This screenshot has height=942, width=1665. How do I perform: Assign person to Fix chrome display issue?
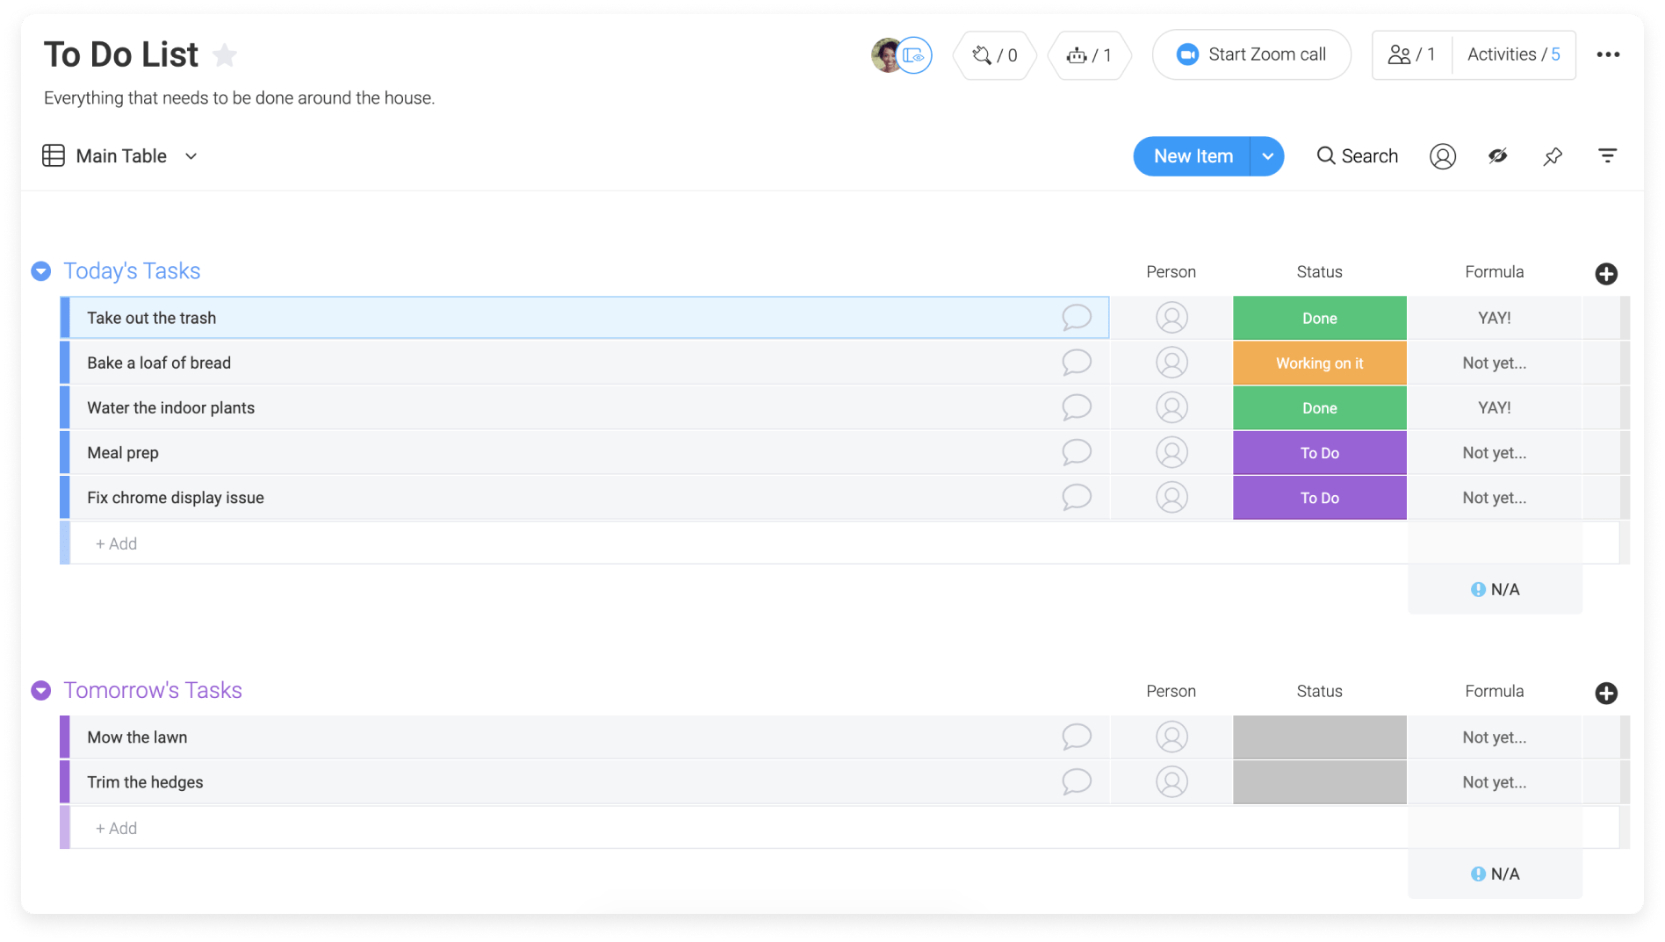pyautogui.click(x=1171, y=497)
